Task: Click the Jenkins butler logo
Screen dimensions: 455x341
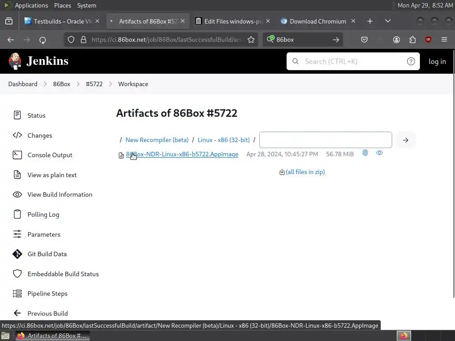Action: pos(15,61)
